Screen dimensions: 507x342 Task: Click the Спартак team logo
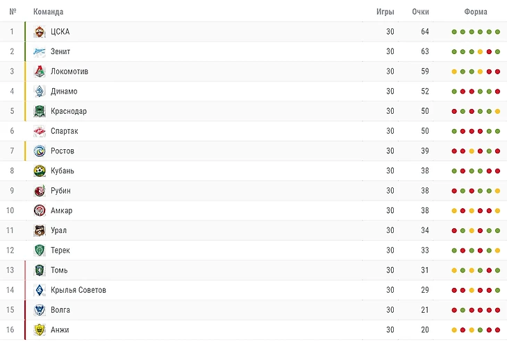pos(40,131)
